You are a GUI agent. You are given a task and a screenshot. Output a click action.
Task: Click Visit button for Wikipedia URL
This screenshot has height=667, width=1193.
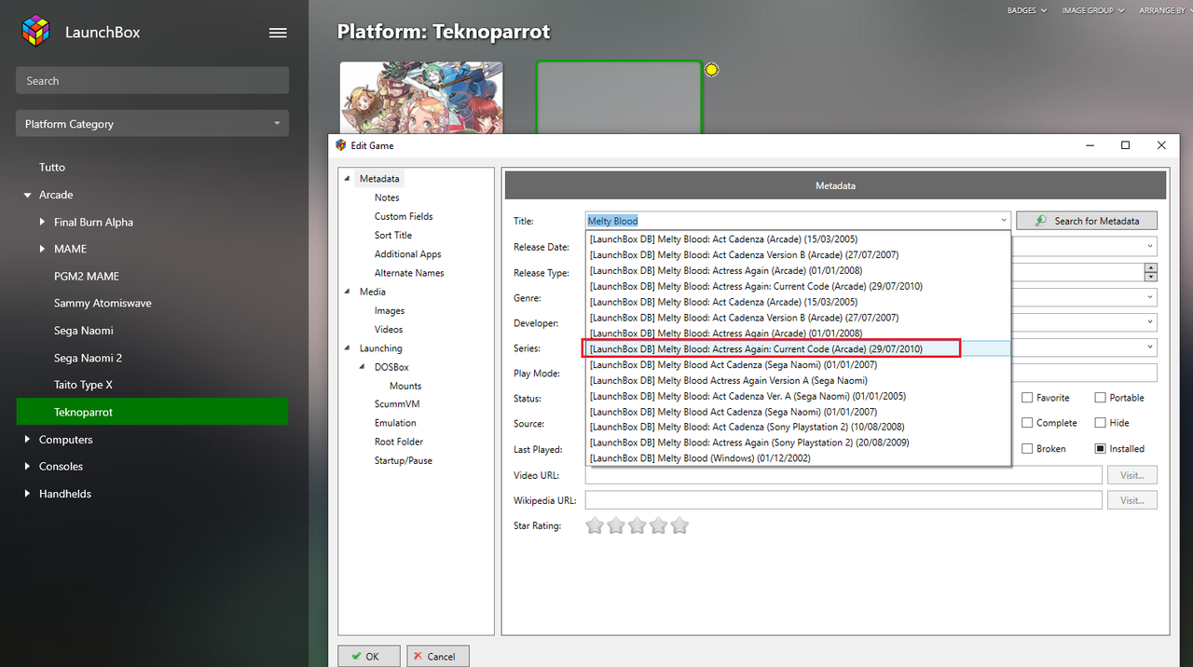pos(1132,500)
